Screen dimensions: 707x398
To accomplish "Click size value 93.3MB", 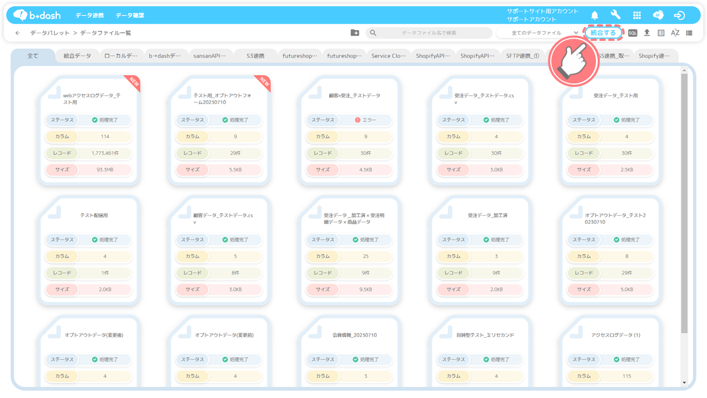I will [x=105, y=170].
